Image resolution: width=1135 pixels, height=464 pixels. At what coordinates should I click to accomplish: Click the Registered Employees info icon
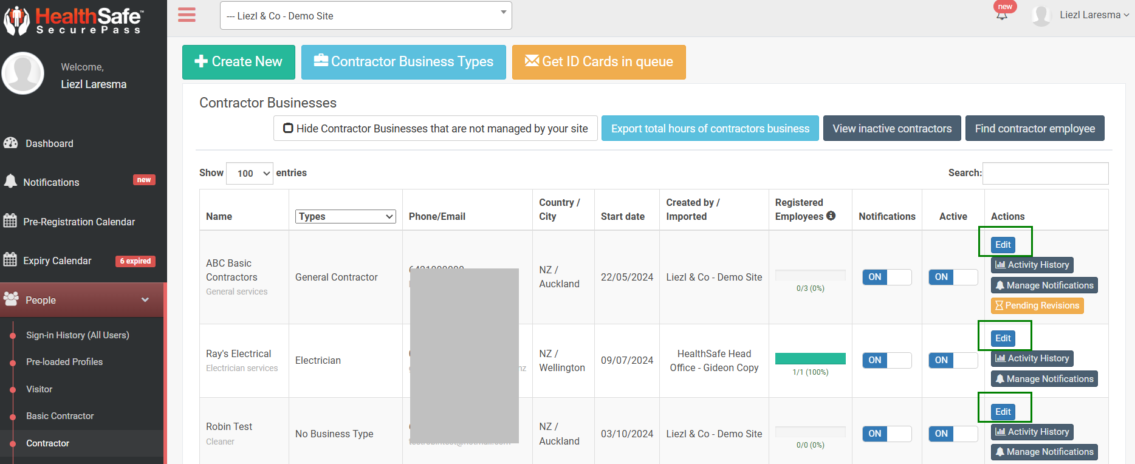(x=831, y=216)
